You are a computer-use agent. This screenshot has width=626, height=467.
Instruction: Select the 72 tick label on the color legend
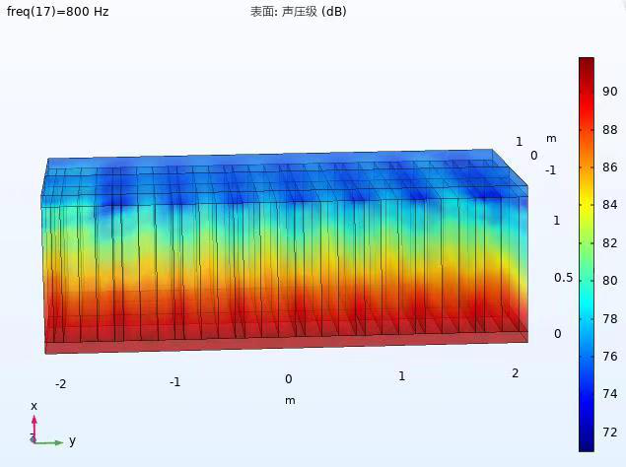point(610,432)
